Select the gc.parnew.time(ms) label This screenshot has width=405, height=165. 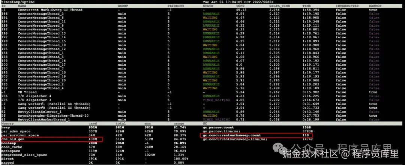click(221, 131)
